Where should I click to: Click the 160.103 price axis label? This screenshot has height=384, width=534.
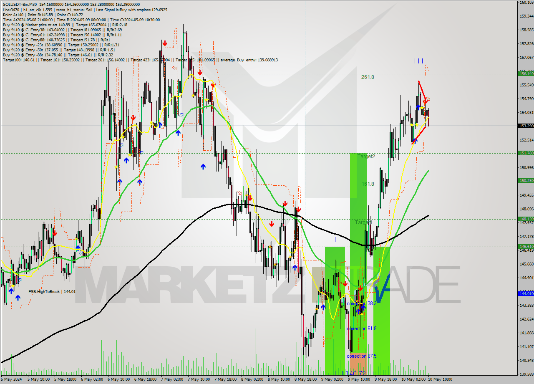(x=526, y=2)
